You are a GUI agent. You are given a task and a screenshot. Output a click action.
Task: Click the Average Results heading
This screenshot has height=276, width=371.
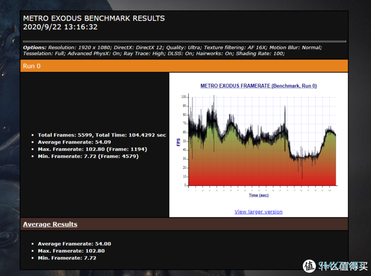pos(50,224)
